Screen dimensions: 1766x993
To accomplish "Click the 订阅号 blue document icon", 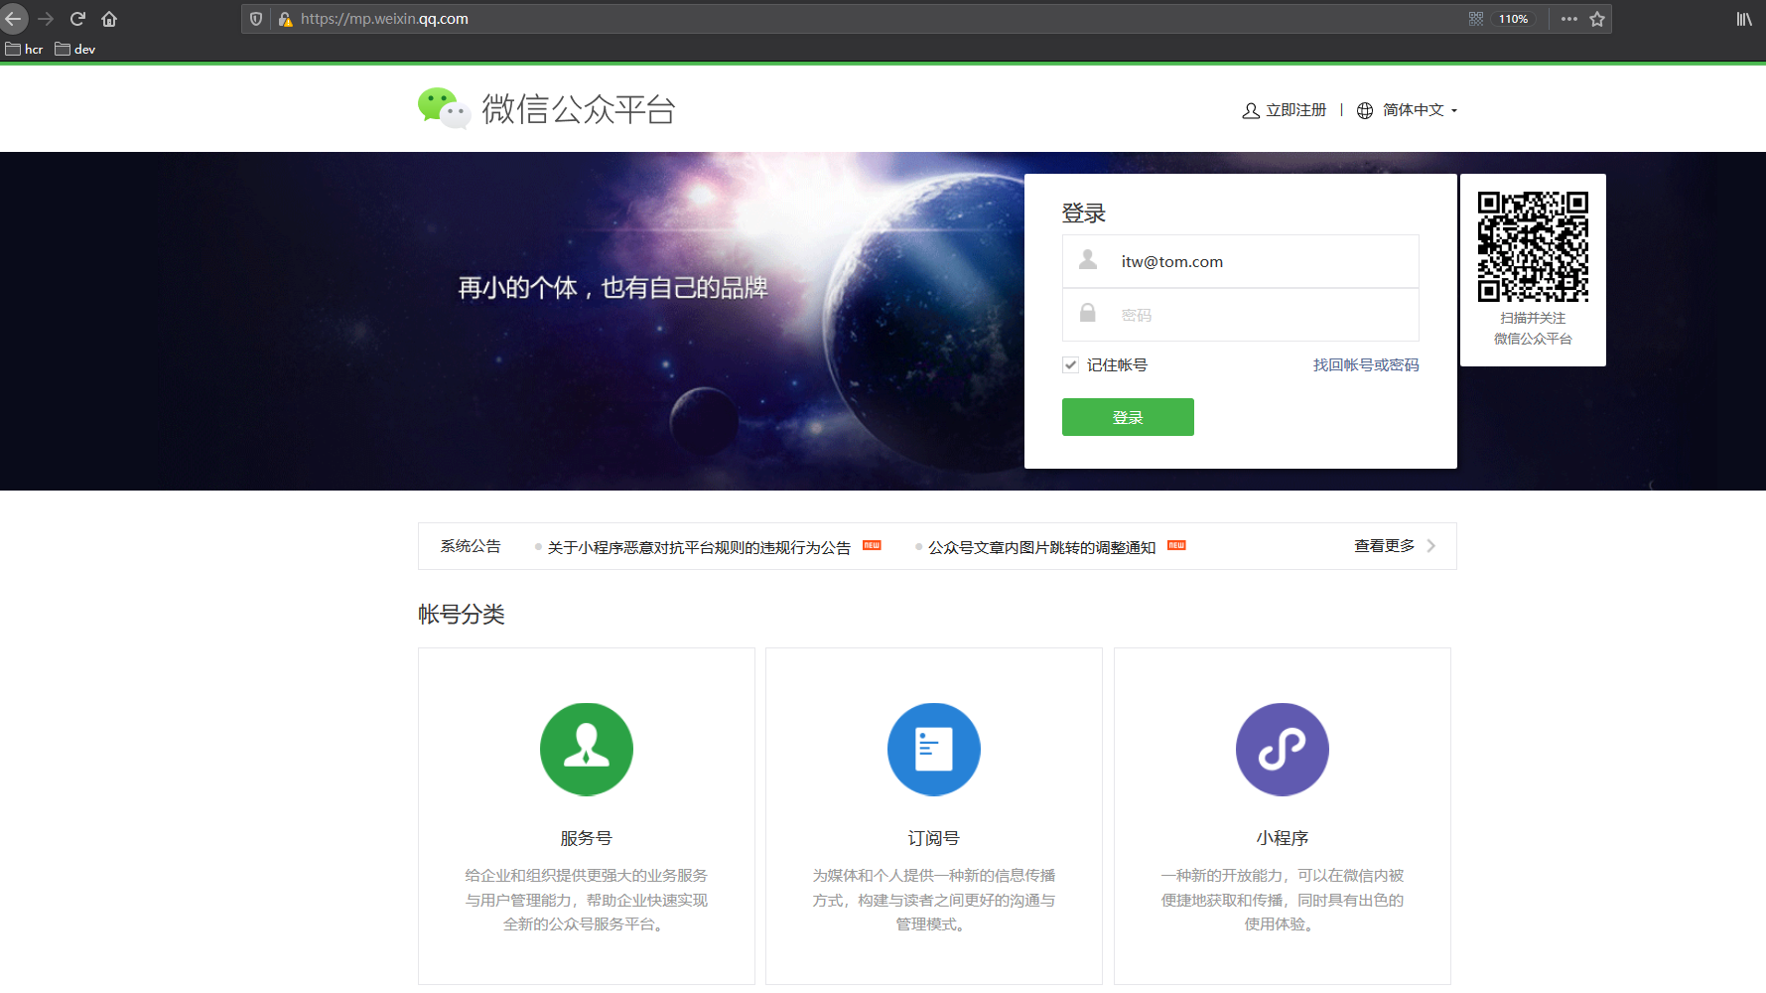I will pos(934,750).
